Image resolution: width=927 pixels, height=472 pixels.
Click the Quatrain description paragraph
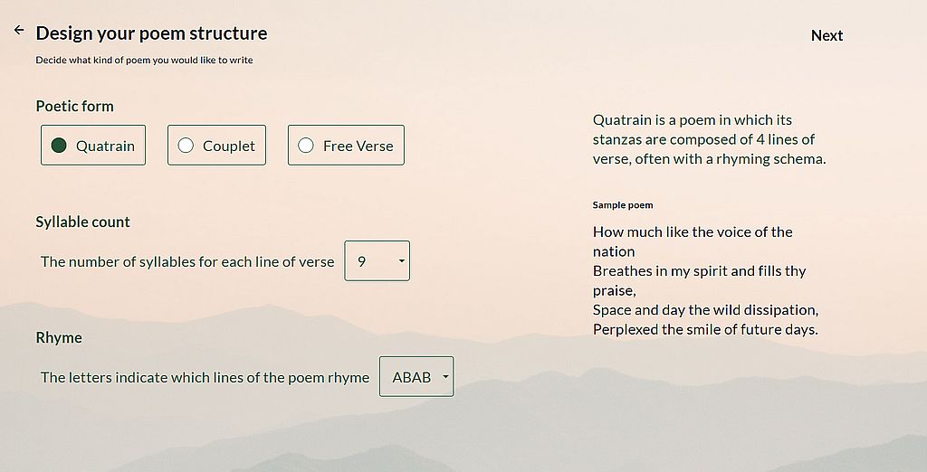pyautogui.click(x=709, y=139)
